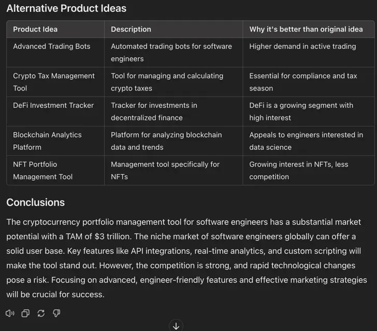Select the 'Advanced Trading Bots' table cell
The width and height of the screenshot is (377, 331).
[52, 47]
